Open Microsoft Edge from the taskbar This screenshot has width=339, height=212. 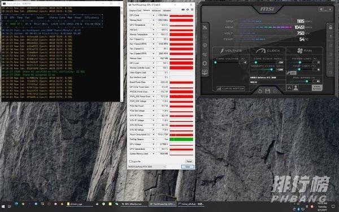pos(16,204)
